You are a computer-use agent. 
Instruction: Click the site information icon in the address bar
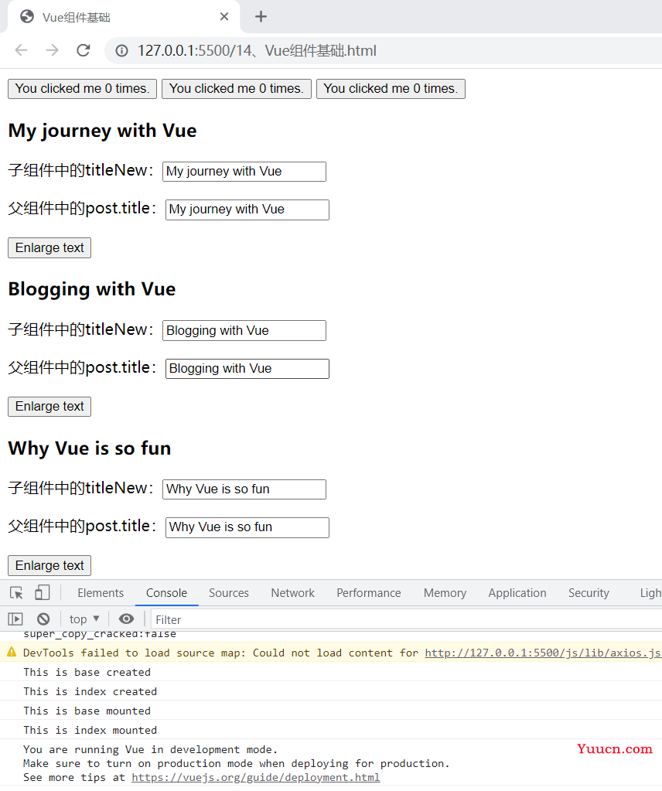pos(121,51)
